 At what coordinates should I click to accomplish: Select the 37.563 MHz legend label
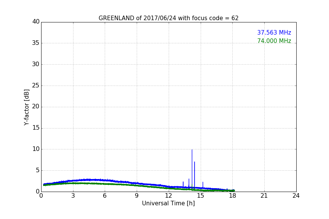click(274, 32)
